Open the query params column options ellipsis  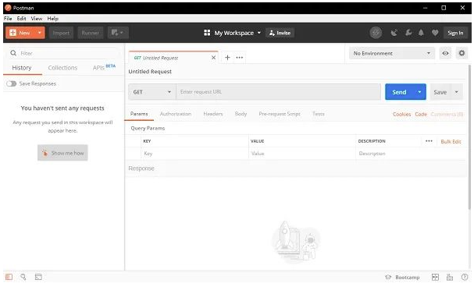tap(429, 141)
